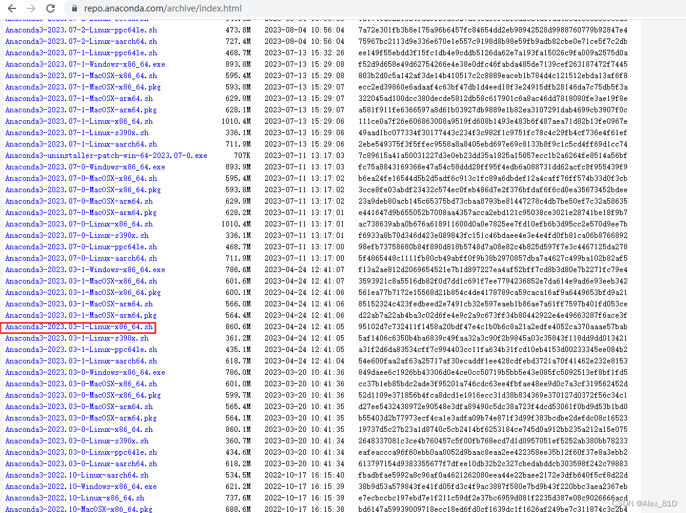Click the hash starting with 7c89615a

(492, 156)
